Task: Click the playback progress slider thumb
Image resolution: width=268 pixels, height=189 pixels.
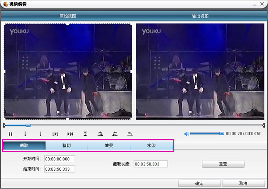Action: tap(29, 125)
